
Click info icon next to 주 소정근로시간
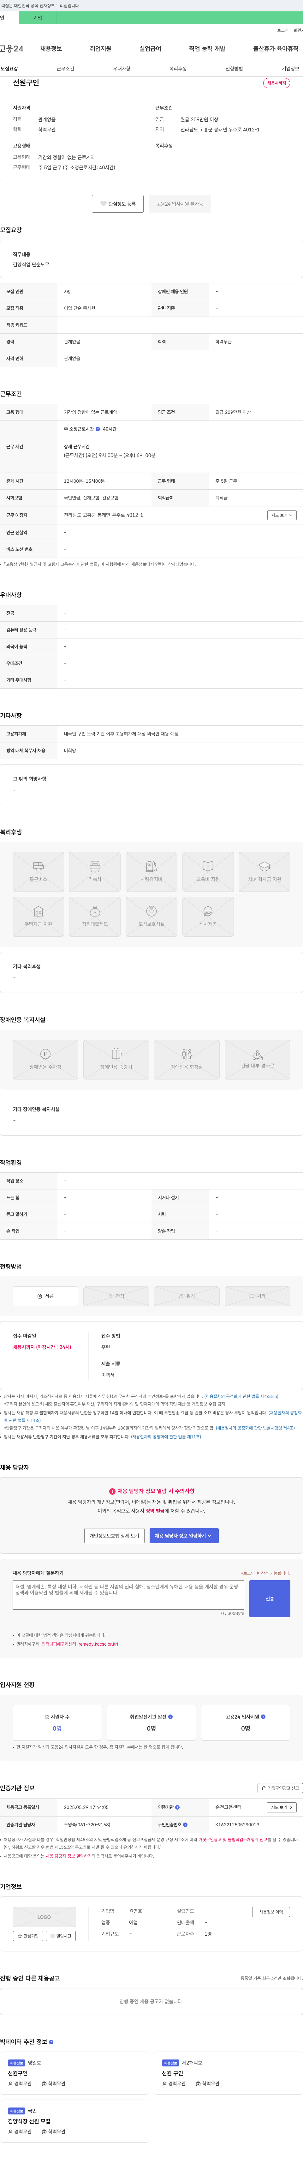pyautogui.click(x=98, y=429)
